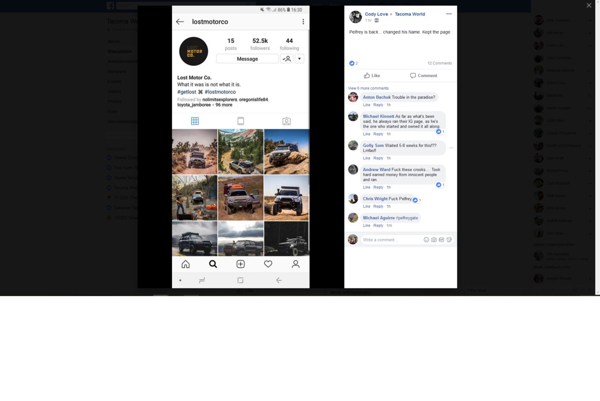
Task: Open the suggested accounts dropdown arrow
Action: pyautogui.click(x=299, y=59)
